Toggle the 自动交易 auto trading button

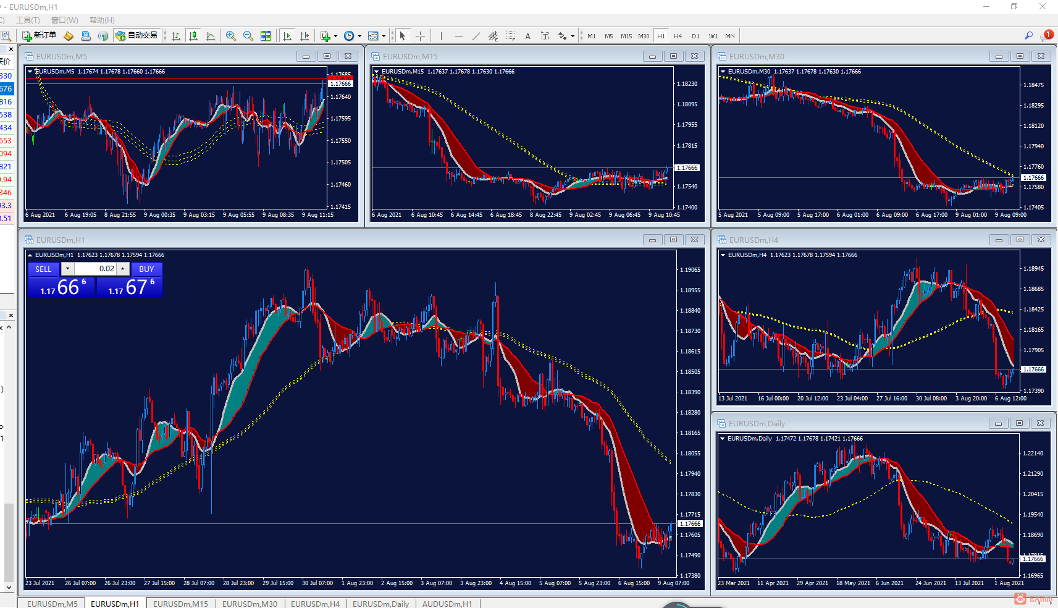click(137, 36)
